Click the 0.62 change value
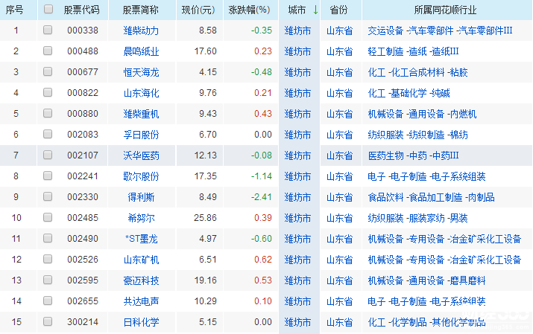 [x=262, y=260]
